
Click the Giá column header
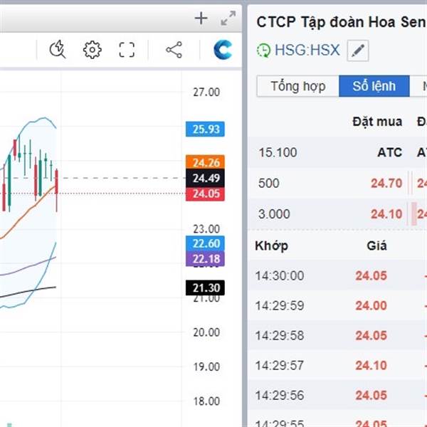[376, 246]
